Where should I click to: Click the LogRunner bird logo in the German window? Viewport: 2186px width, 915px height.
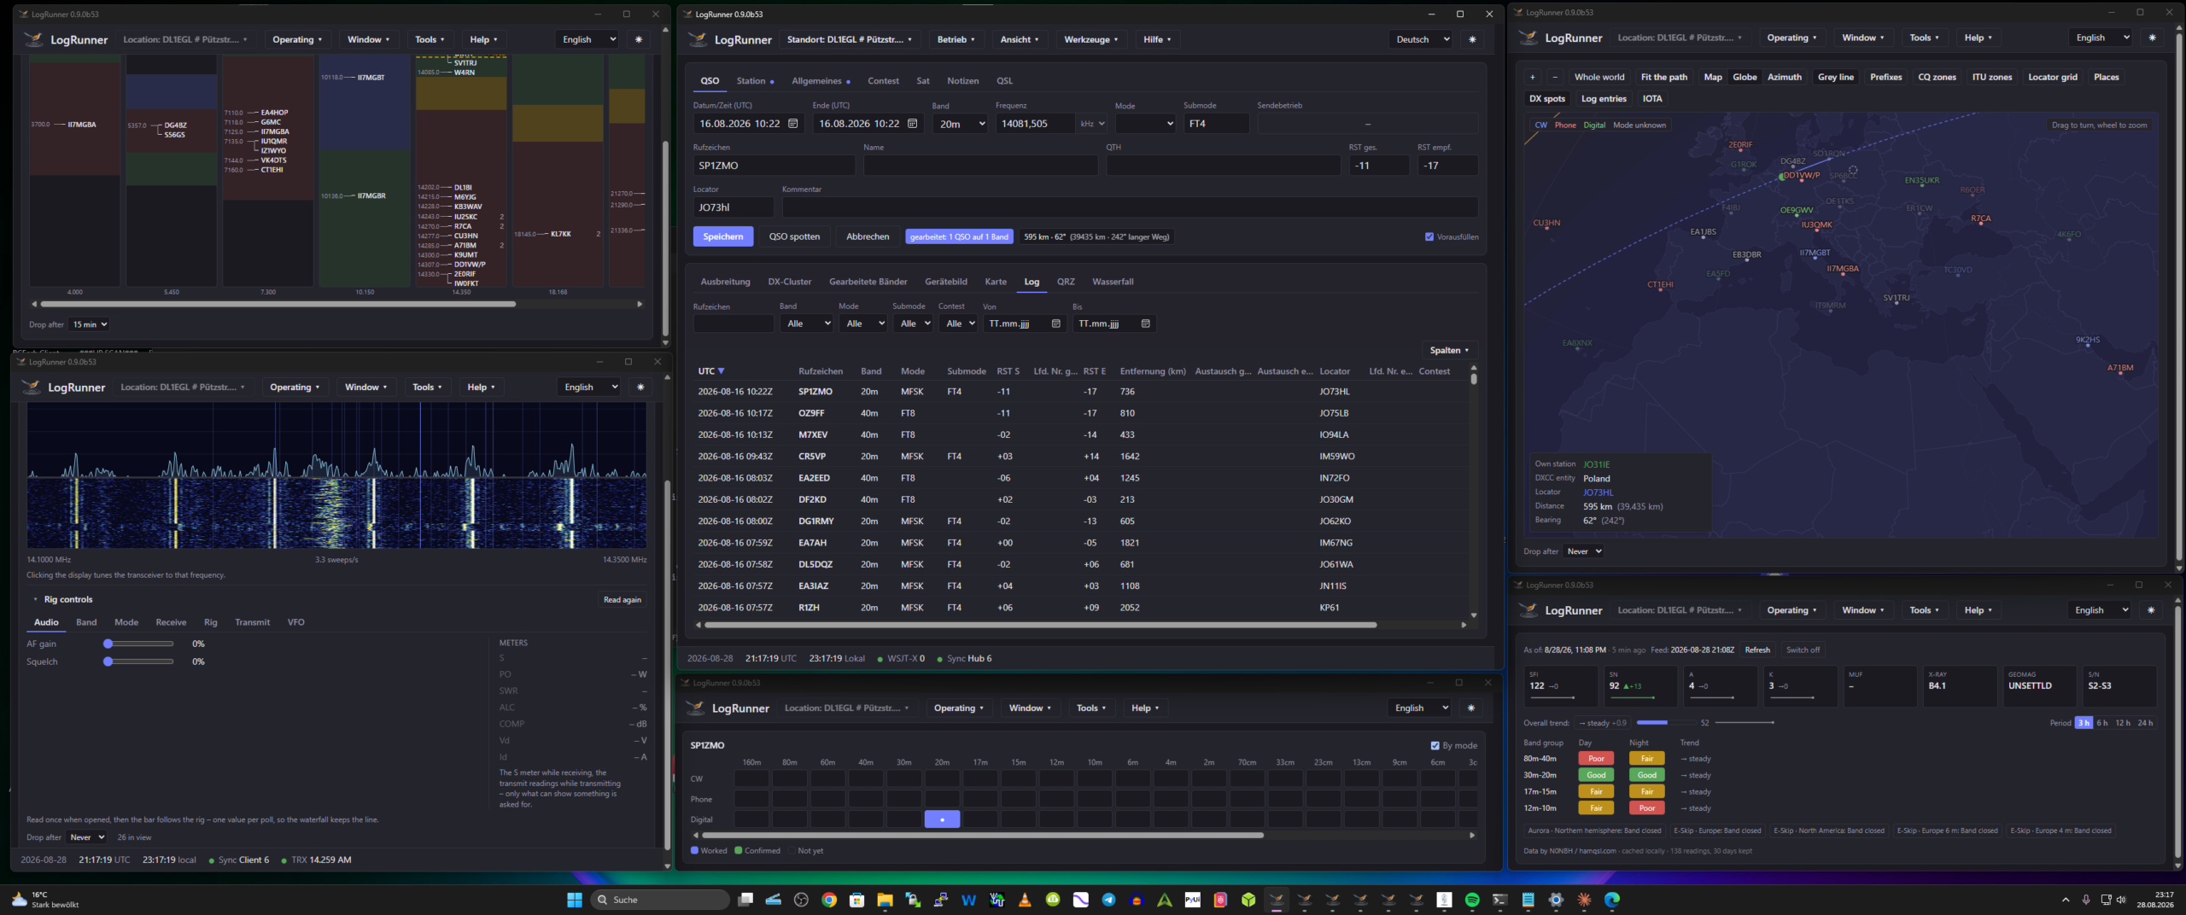pyautogui.click(x=698, y=39)
